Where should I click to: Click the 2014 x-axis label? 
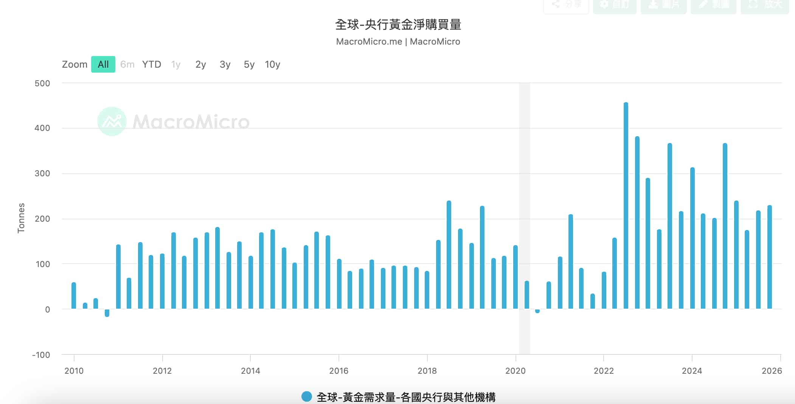pos(250,371)
